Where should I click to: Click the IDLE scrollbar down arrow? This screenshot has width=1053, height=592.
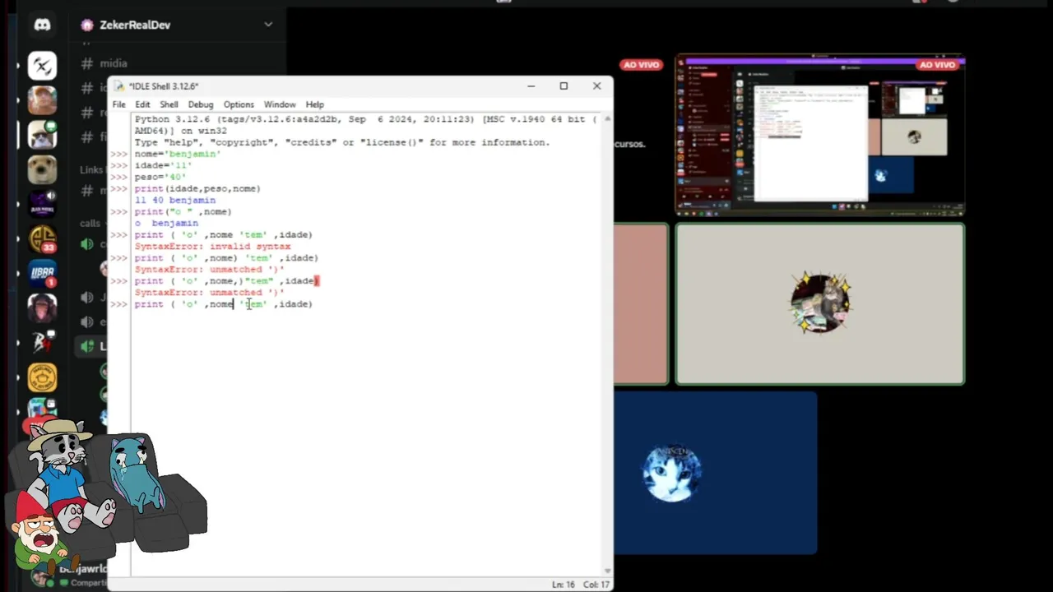[608, 571]
